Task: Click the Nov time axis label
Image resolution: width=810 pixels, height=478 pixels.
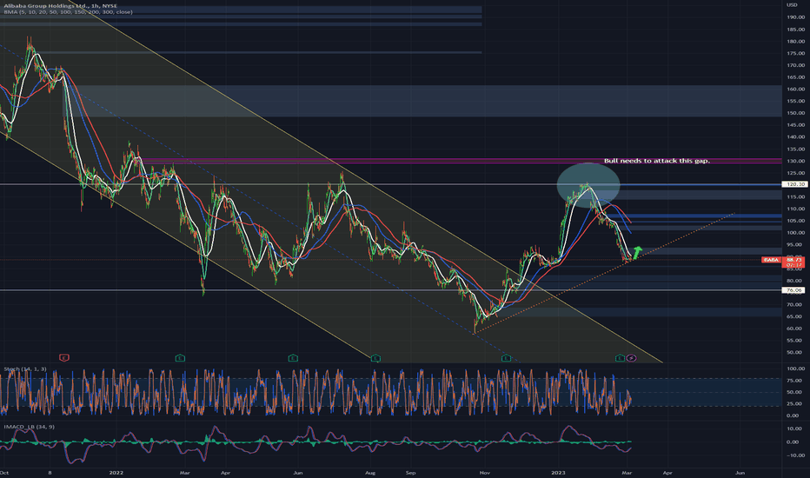Action: [485, 472]
